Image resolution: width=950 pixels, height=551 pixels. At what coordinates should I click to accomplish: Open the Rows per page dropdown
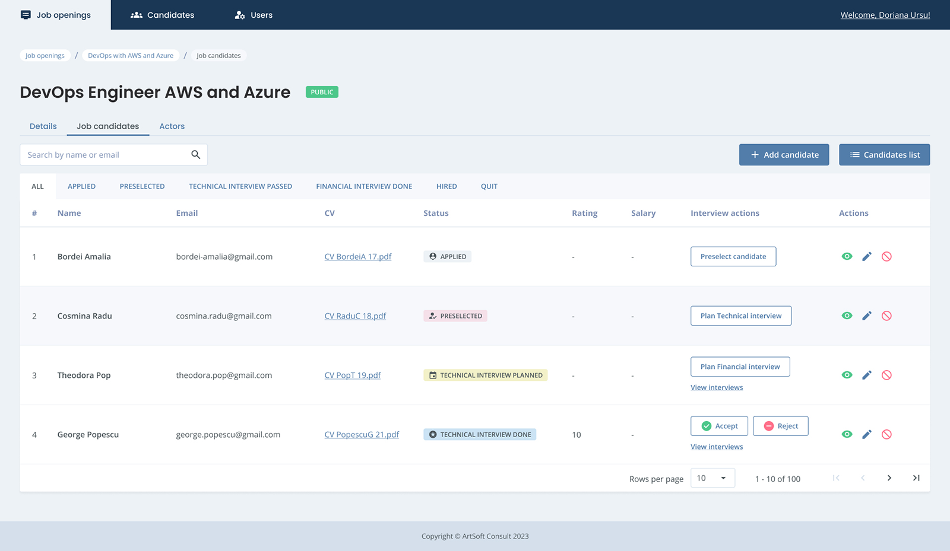[712, 478]
